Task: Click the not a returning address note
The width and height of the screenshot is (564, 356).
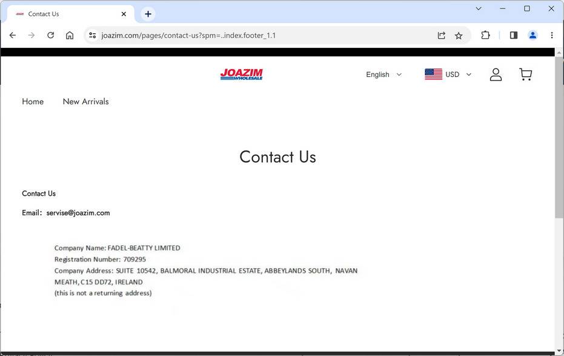Action: click(x=103, y=293)
